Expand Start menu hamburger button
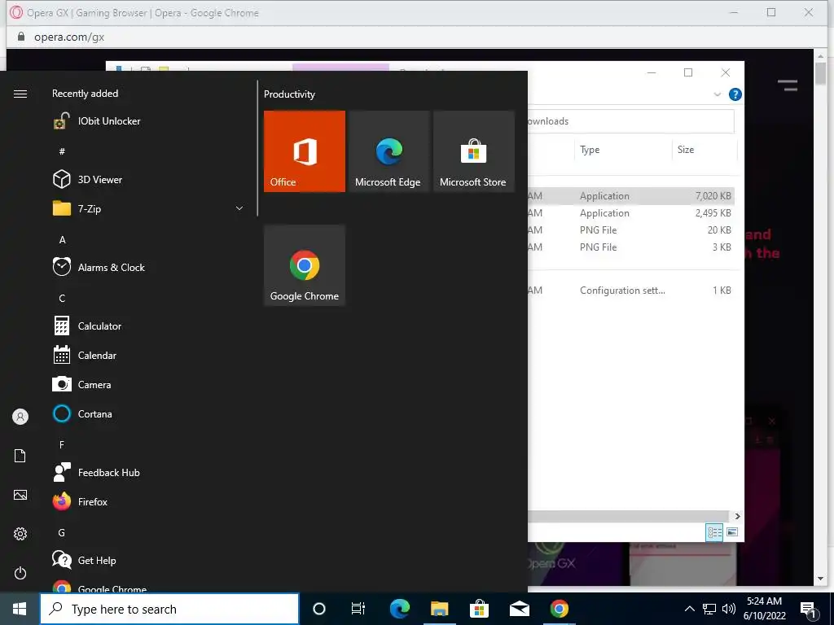The image size is (834, 625). [20, 94]
